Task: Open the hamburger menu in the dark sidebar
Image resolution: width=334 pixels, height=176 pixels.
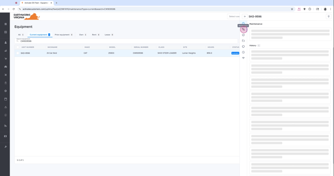Action: [x=5, y=24]
